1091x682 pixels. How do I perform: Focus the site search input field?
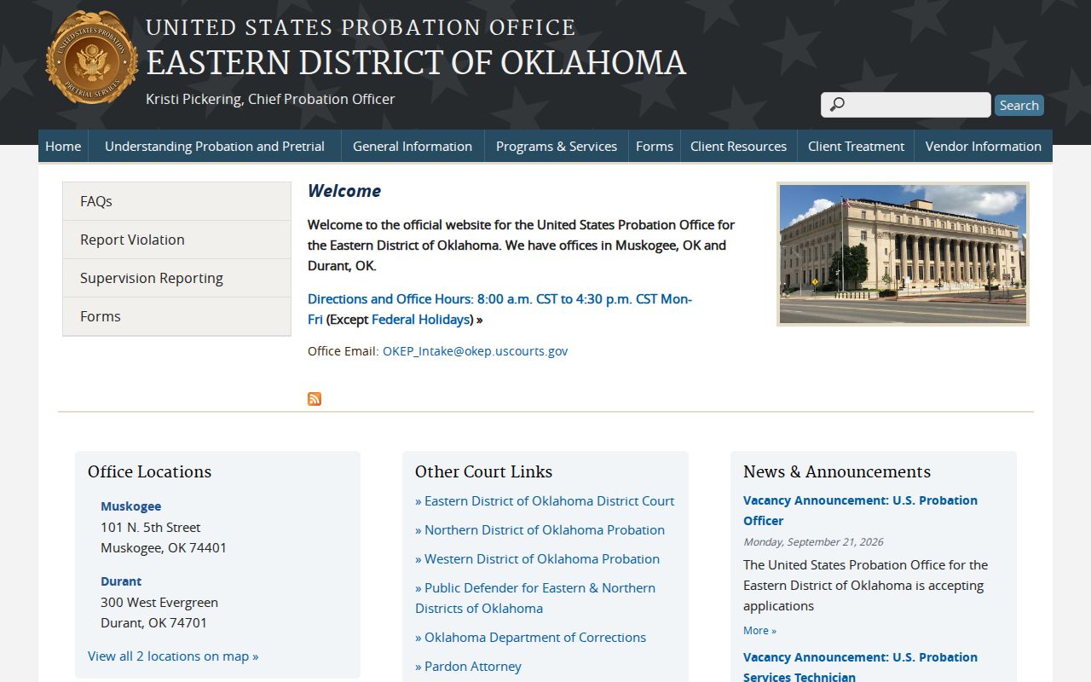click(x=906, y=105)
